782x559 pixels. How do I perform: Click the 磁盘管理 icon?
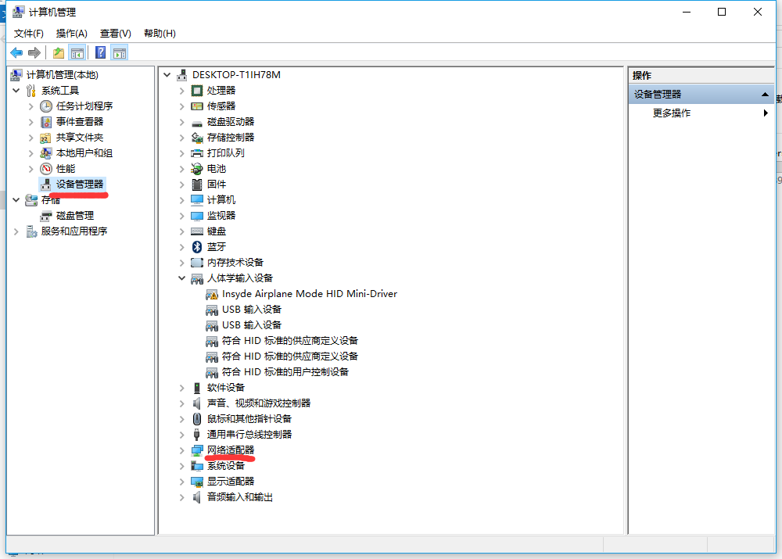(x=46, y=216)
